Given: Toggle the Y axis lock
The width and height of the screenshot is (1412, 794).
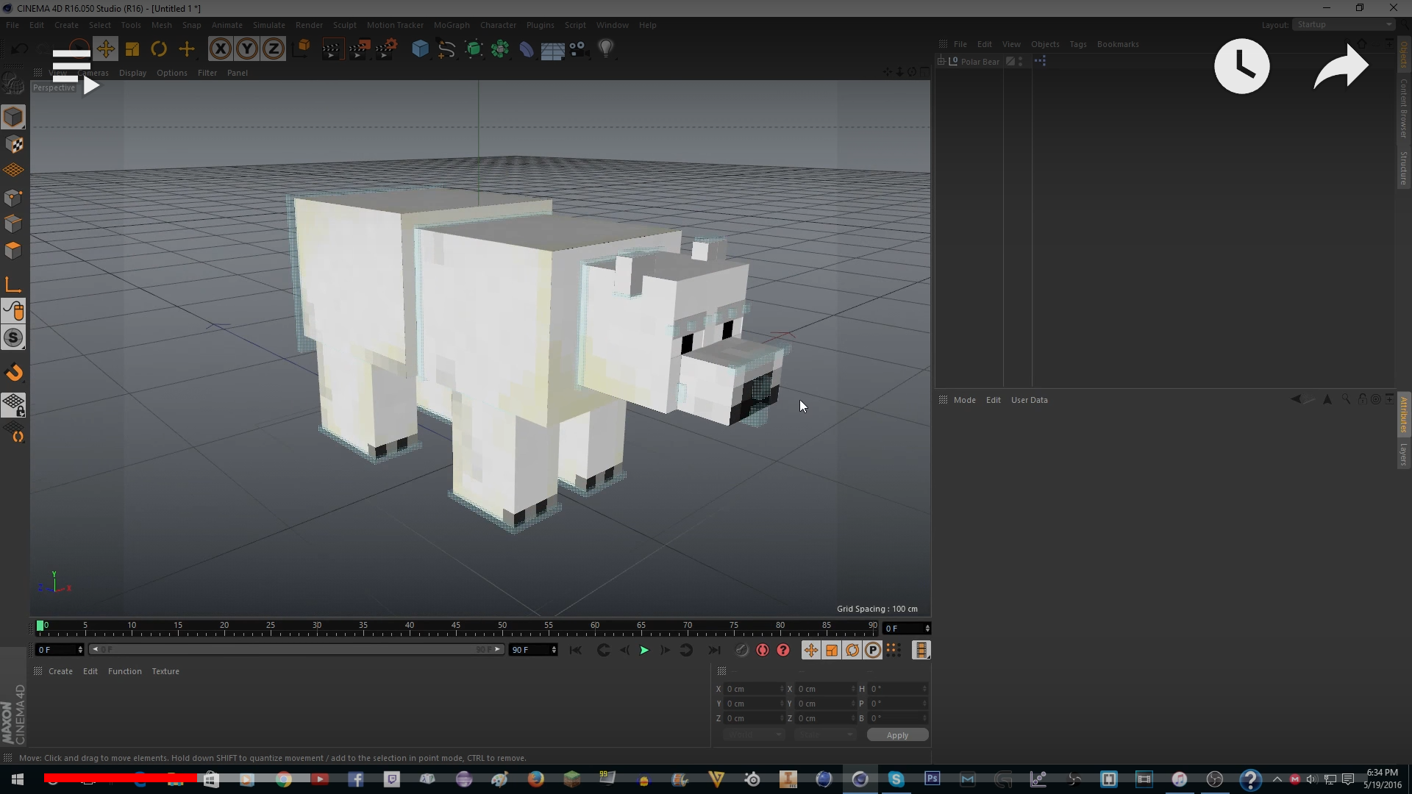Looking at the screenshot, I should [x=247, y=49].
